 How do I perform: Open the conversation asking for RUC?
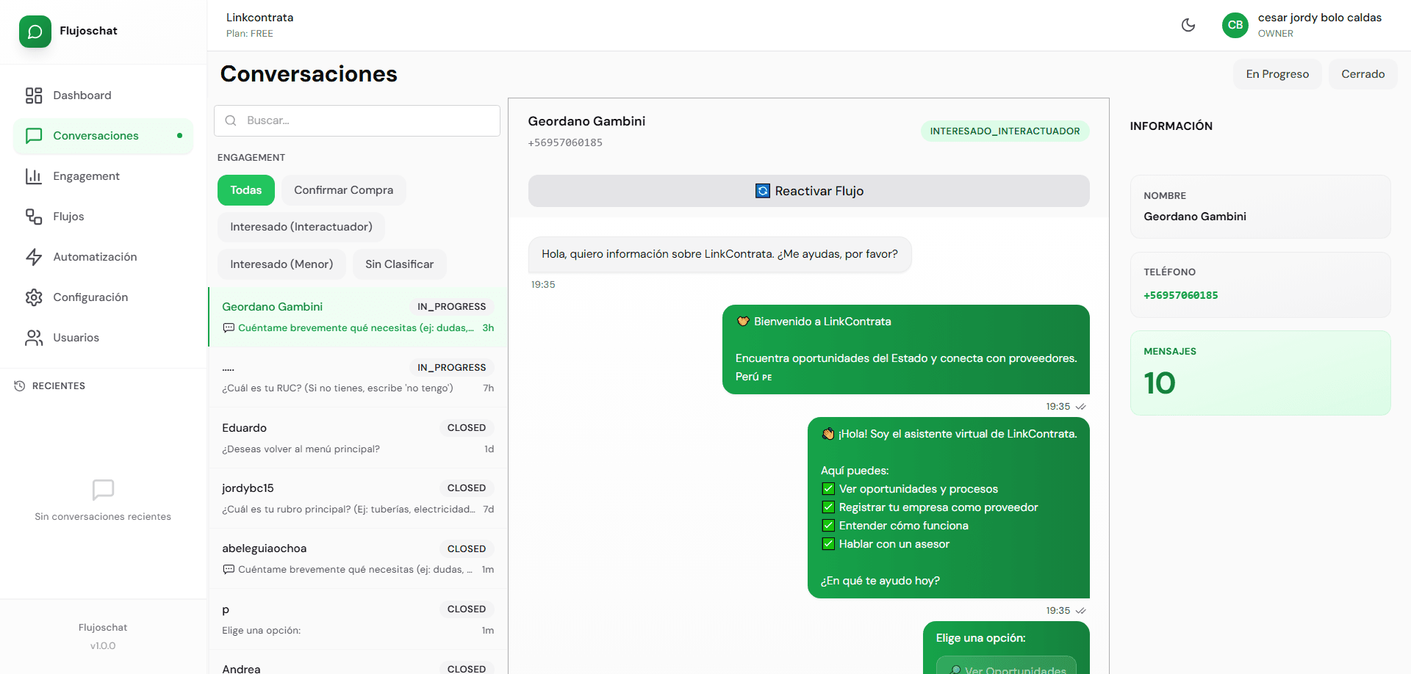(x=358, y=377)
